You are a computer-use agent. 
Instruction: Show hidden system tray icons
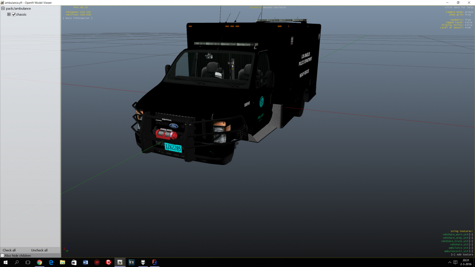click(x=449, y=262)
